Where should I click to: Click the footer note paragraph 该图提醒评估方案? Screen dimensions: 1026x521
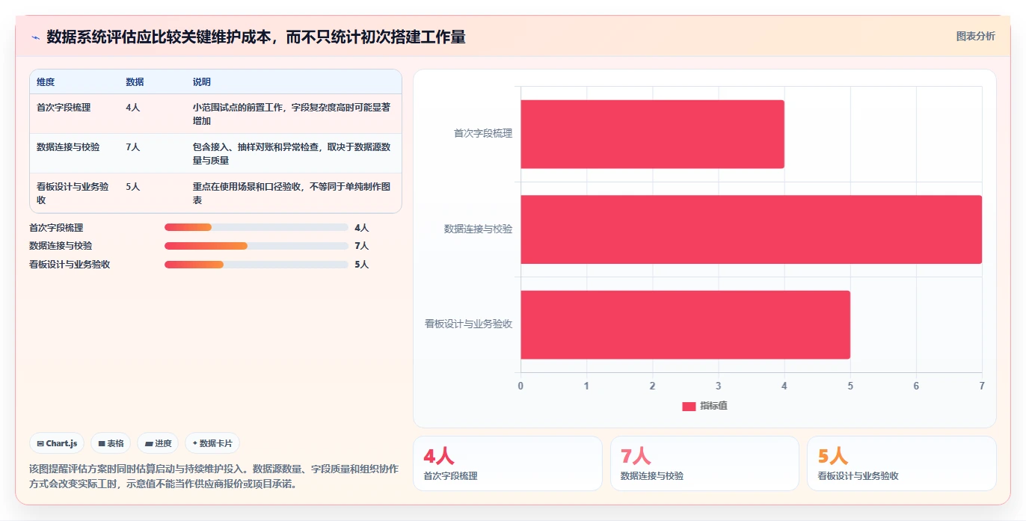click(214, 476)
